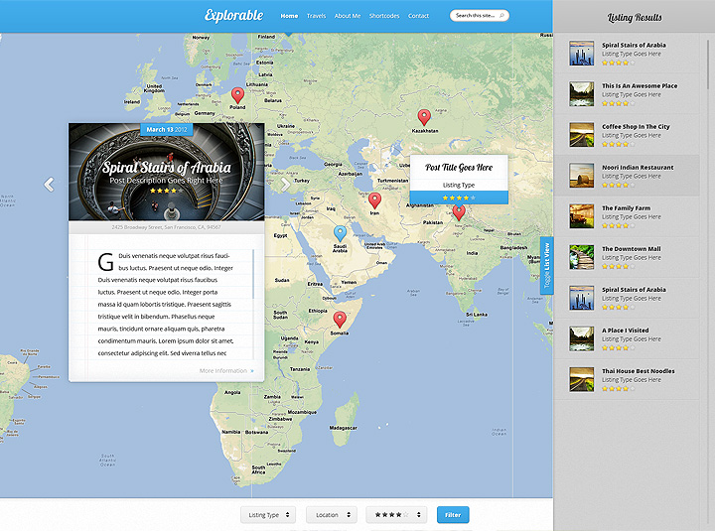Select The Downtown Mall listing title
Viewport: 715px width, 531px height.
632,249
